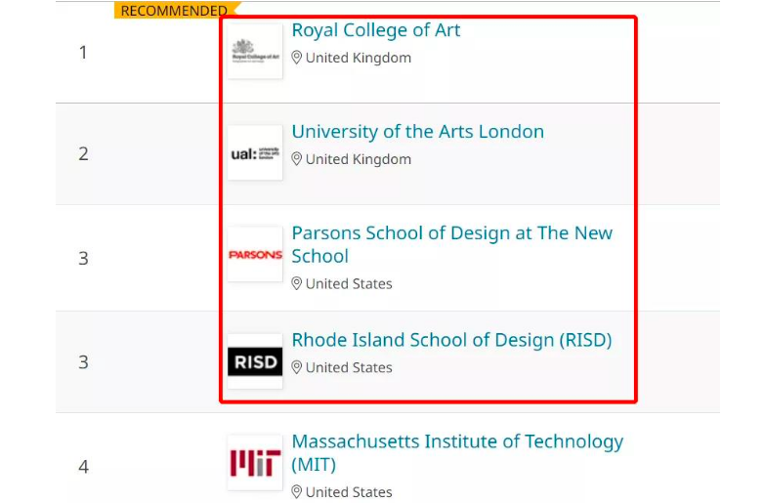Click the Royal College of Art logo
Viewport: 765px width, 503px height.
[x=255, y=51]
